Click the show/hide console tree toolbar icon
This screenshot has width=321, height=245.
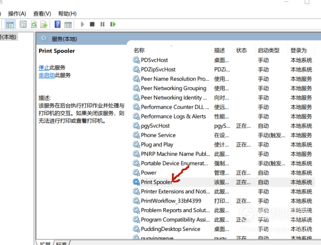[x=10, y=25]
